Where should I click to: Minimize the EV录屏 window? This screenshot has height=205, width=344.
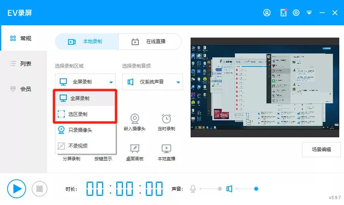coord(322,13)
